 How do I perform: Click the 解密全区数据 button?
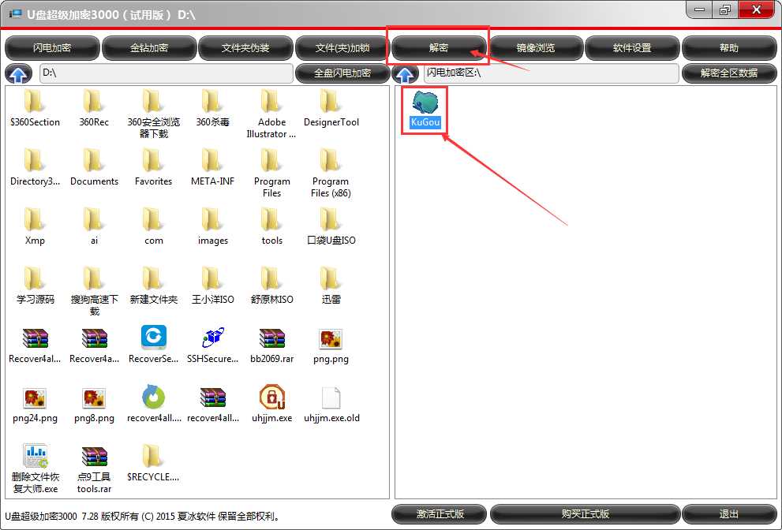click(728, 73)
